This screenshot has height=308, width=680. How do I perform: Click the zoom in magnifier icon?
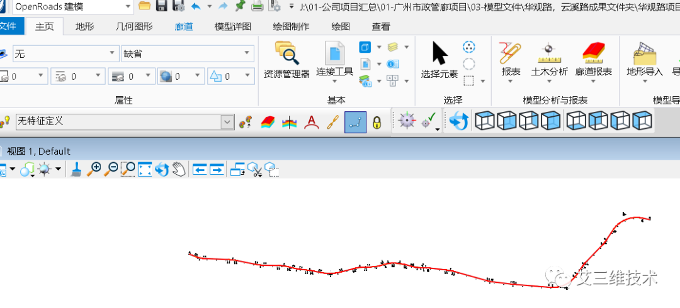click(x=94, y=169)
